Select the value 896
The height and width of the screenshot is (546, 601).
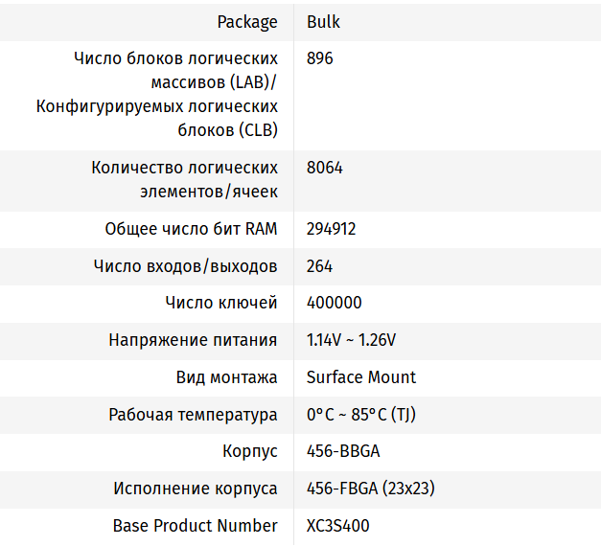point(320,58)
